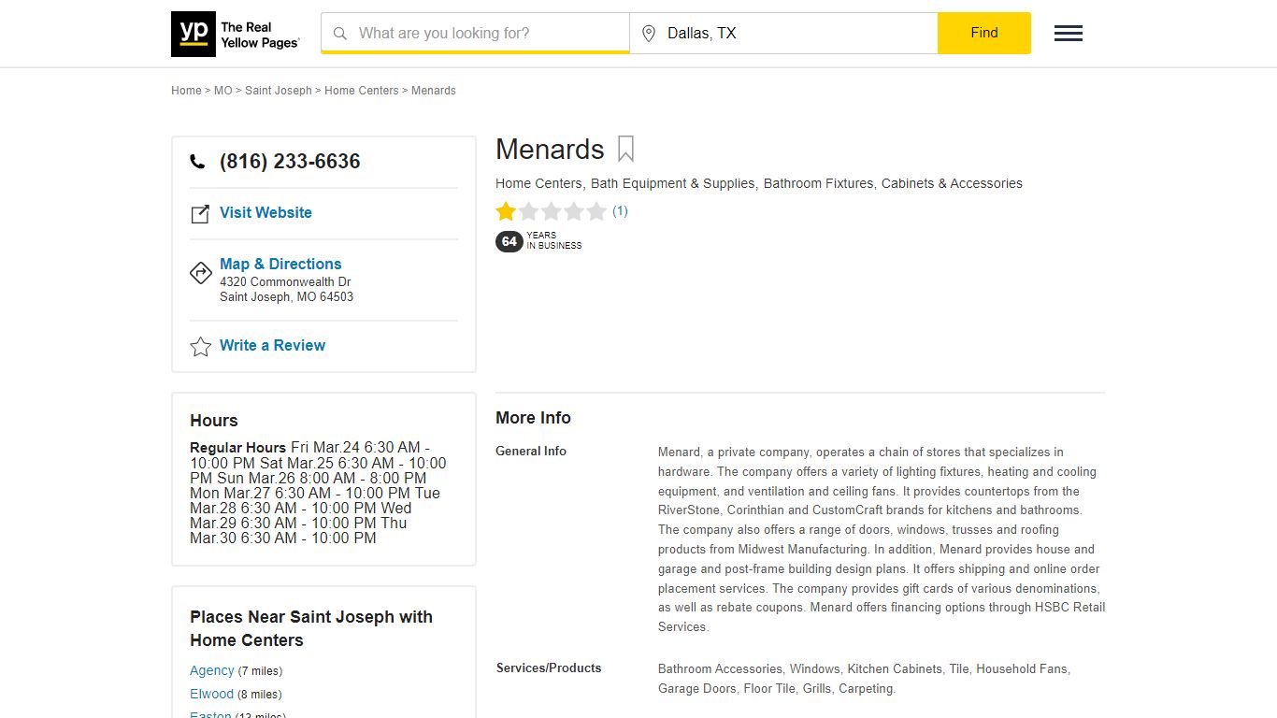Open Map & Directions
This screenshot has width=1277, height=718.
tap(280, 264)
